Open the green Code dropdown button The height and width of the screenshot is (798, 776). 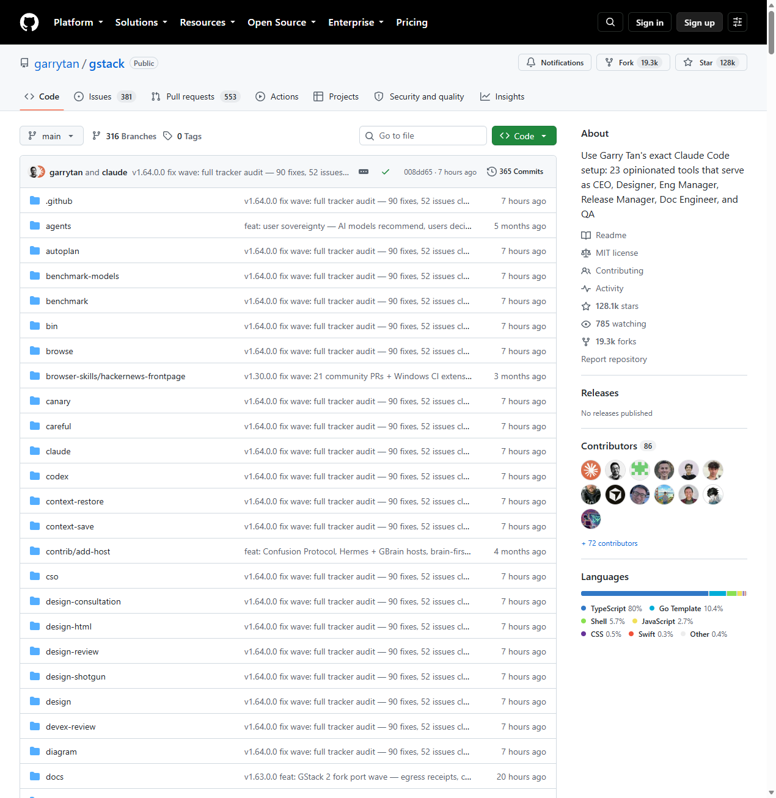tap(524, 136)
